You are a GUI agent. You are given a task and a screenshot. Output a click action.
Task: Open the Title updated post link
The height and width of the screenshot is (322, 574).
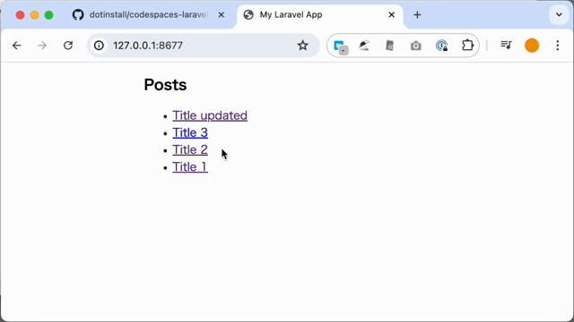point(210,115)
